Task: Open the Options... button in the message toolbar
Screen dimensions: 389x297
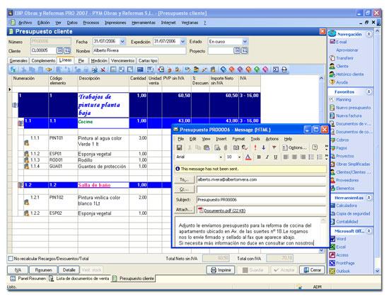Action: [x=295, y=147]
